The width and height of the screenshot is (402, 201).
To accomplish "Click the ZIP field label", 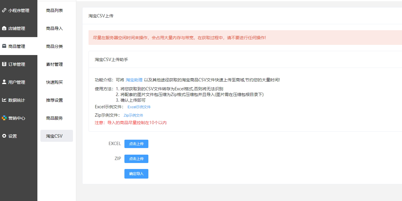I will point(118,159).
